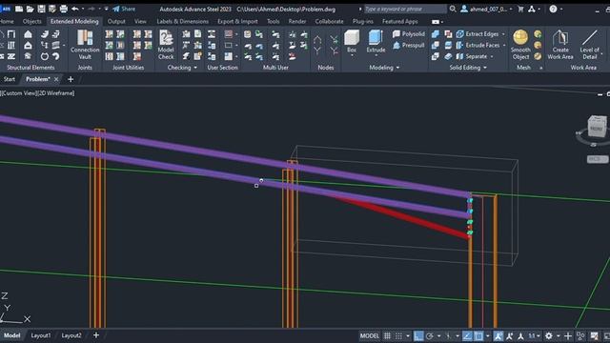Click the Level of Detail tool
This screenshot has height=343, width=610.
pos(589,45)
